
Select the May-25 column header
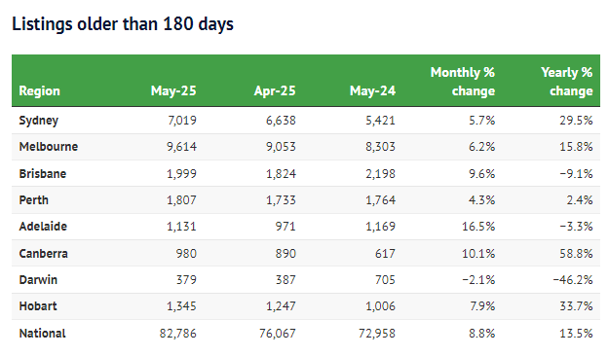[173, 90]
